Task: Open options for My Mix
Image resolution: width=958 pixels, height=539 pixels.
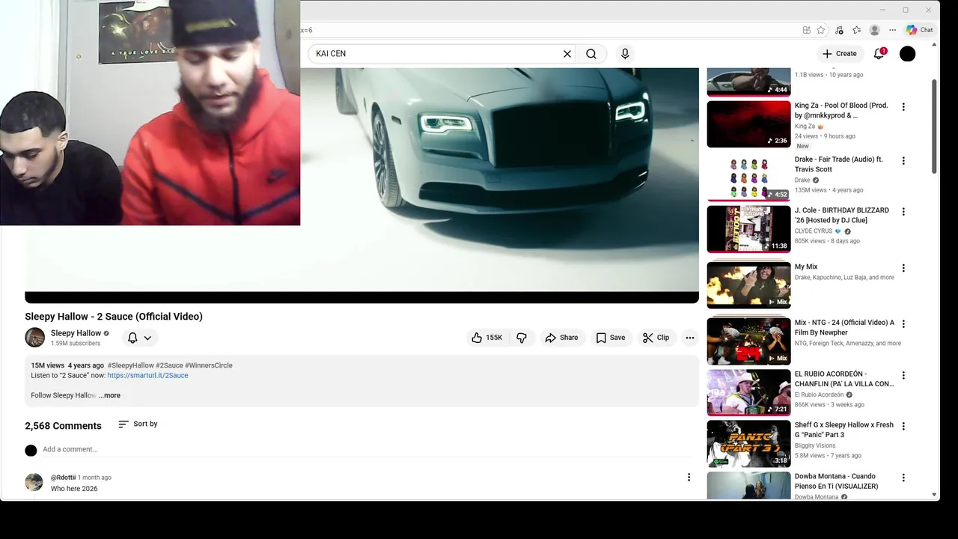Action: click(903, 268)
